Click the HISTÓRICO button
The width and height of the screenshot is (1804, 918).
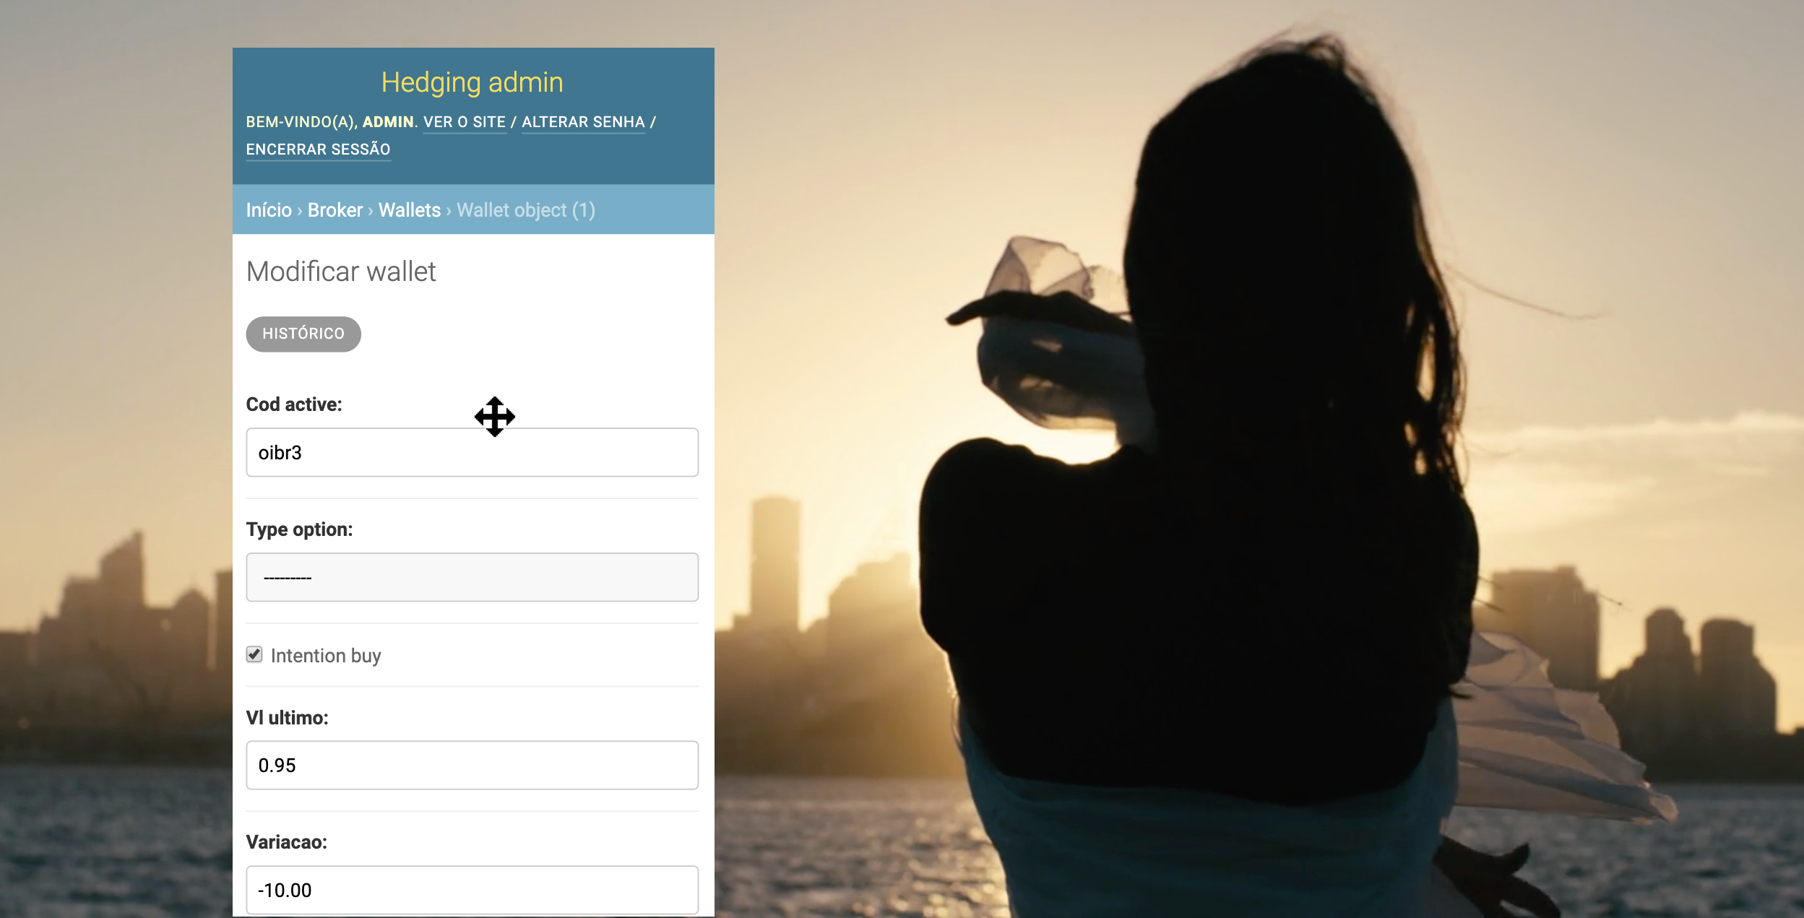tap(303, 334)
